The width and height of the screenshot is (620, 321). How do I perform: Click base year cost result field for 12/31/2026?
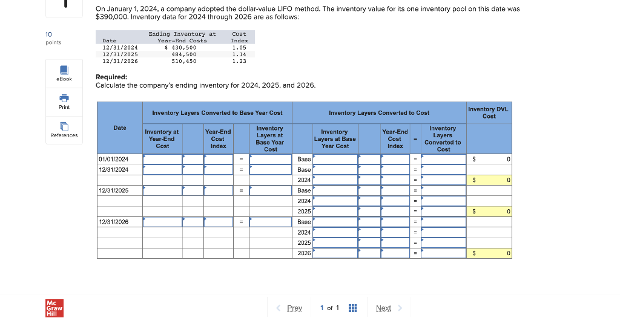click(271, 222)
